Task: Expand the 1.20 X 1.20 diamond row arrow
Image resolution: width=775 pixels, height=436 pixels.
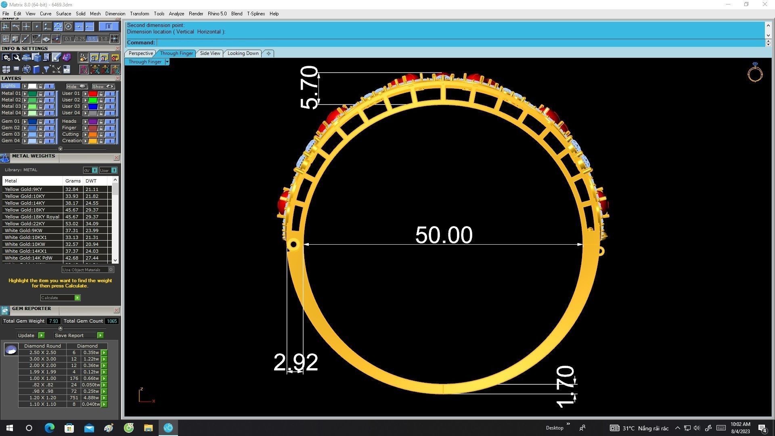Action: (104, 398)
